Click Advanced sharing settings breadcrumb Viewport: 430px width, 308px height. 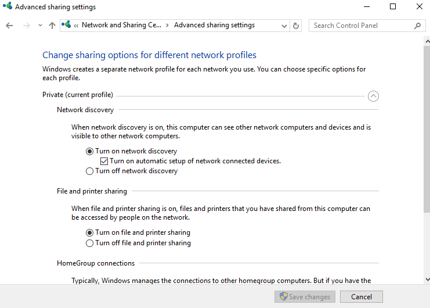(214, 25)
